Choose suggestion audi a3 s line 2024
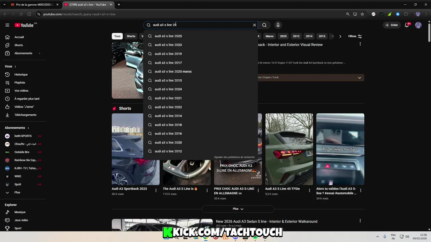Image resolution: width=431 pixels, height=242 pixels. pos(201,89)
